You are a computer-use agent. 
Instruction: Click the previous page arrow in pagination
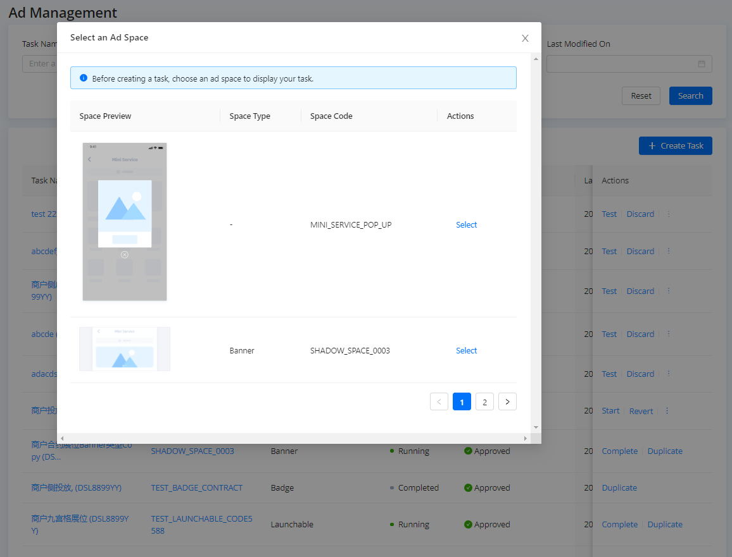439,402
